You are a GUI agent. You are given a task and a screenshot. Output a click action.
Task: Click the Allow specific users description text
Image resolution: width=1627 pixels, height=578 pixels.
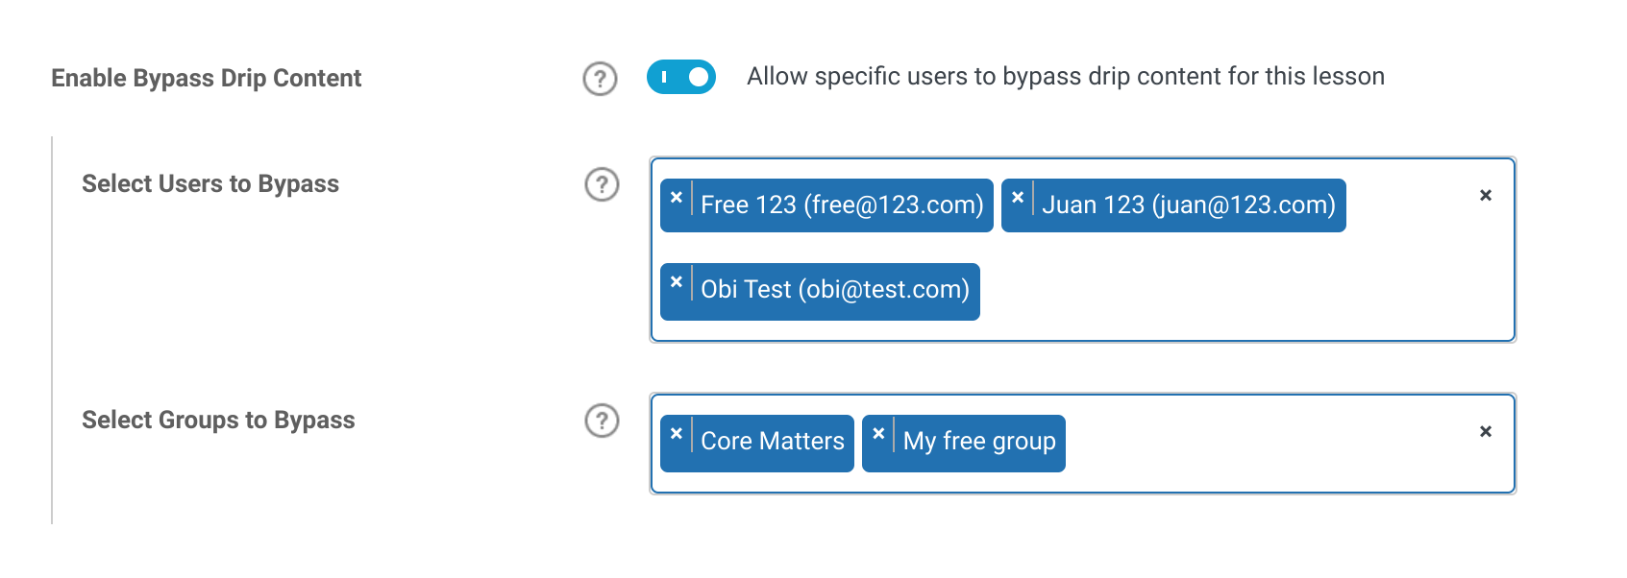click(1066, 77)
